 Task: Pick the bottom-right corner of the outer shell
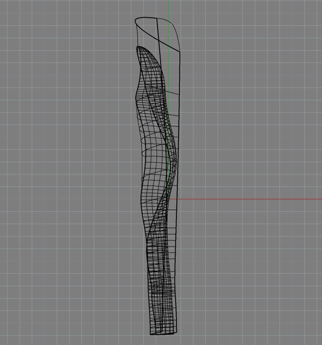[x=176, y=332]
